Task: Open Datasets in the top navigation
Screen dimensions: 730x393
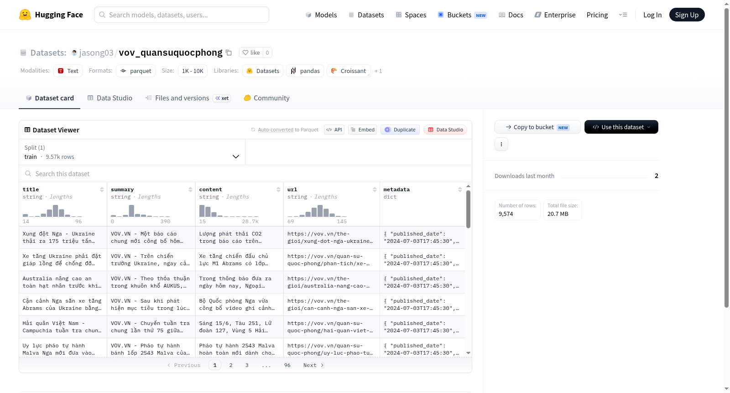Action: (x=366, y=15)
